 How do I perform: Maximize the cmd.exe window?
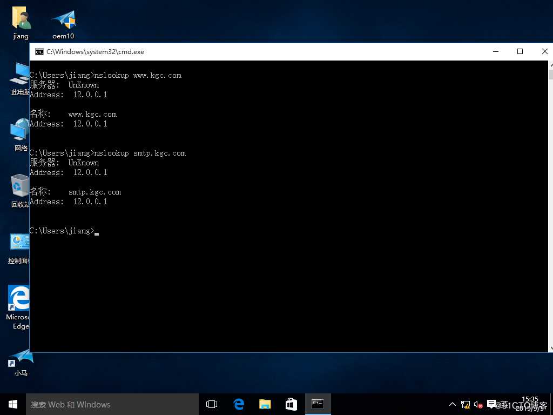coord(520,51)
